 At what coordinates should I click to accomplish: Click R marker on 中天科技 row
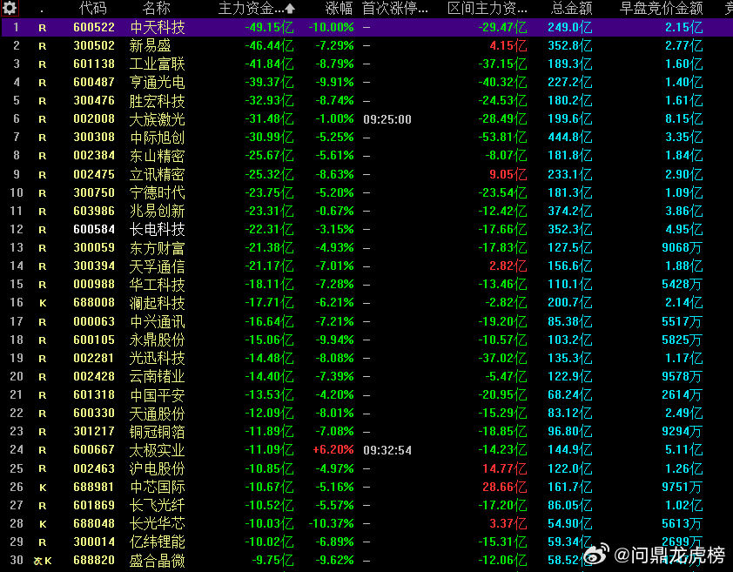tap(43, 28)
